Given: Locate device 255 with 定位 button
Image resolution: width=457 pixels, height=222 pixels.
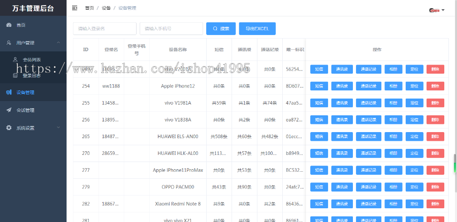Looking at the screenshot, I should tap(414, 103).
